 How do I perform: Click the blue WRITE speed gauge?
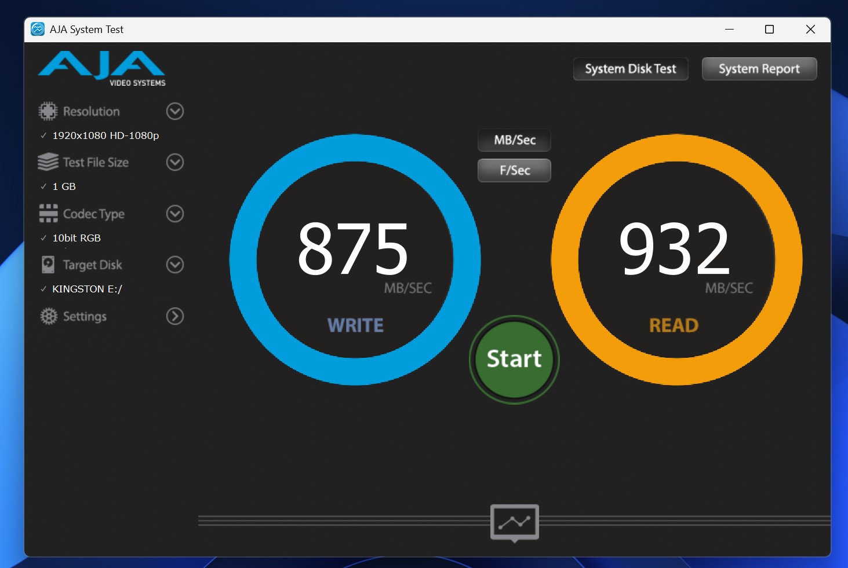355,259
